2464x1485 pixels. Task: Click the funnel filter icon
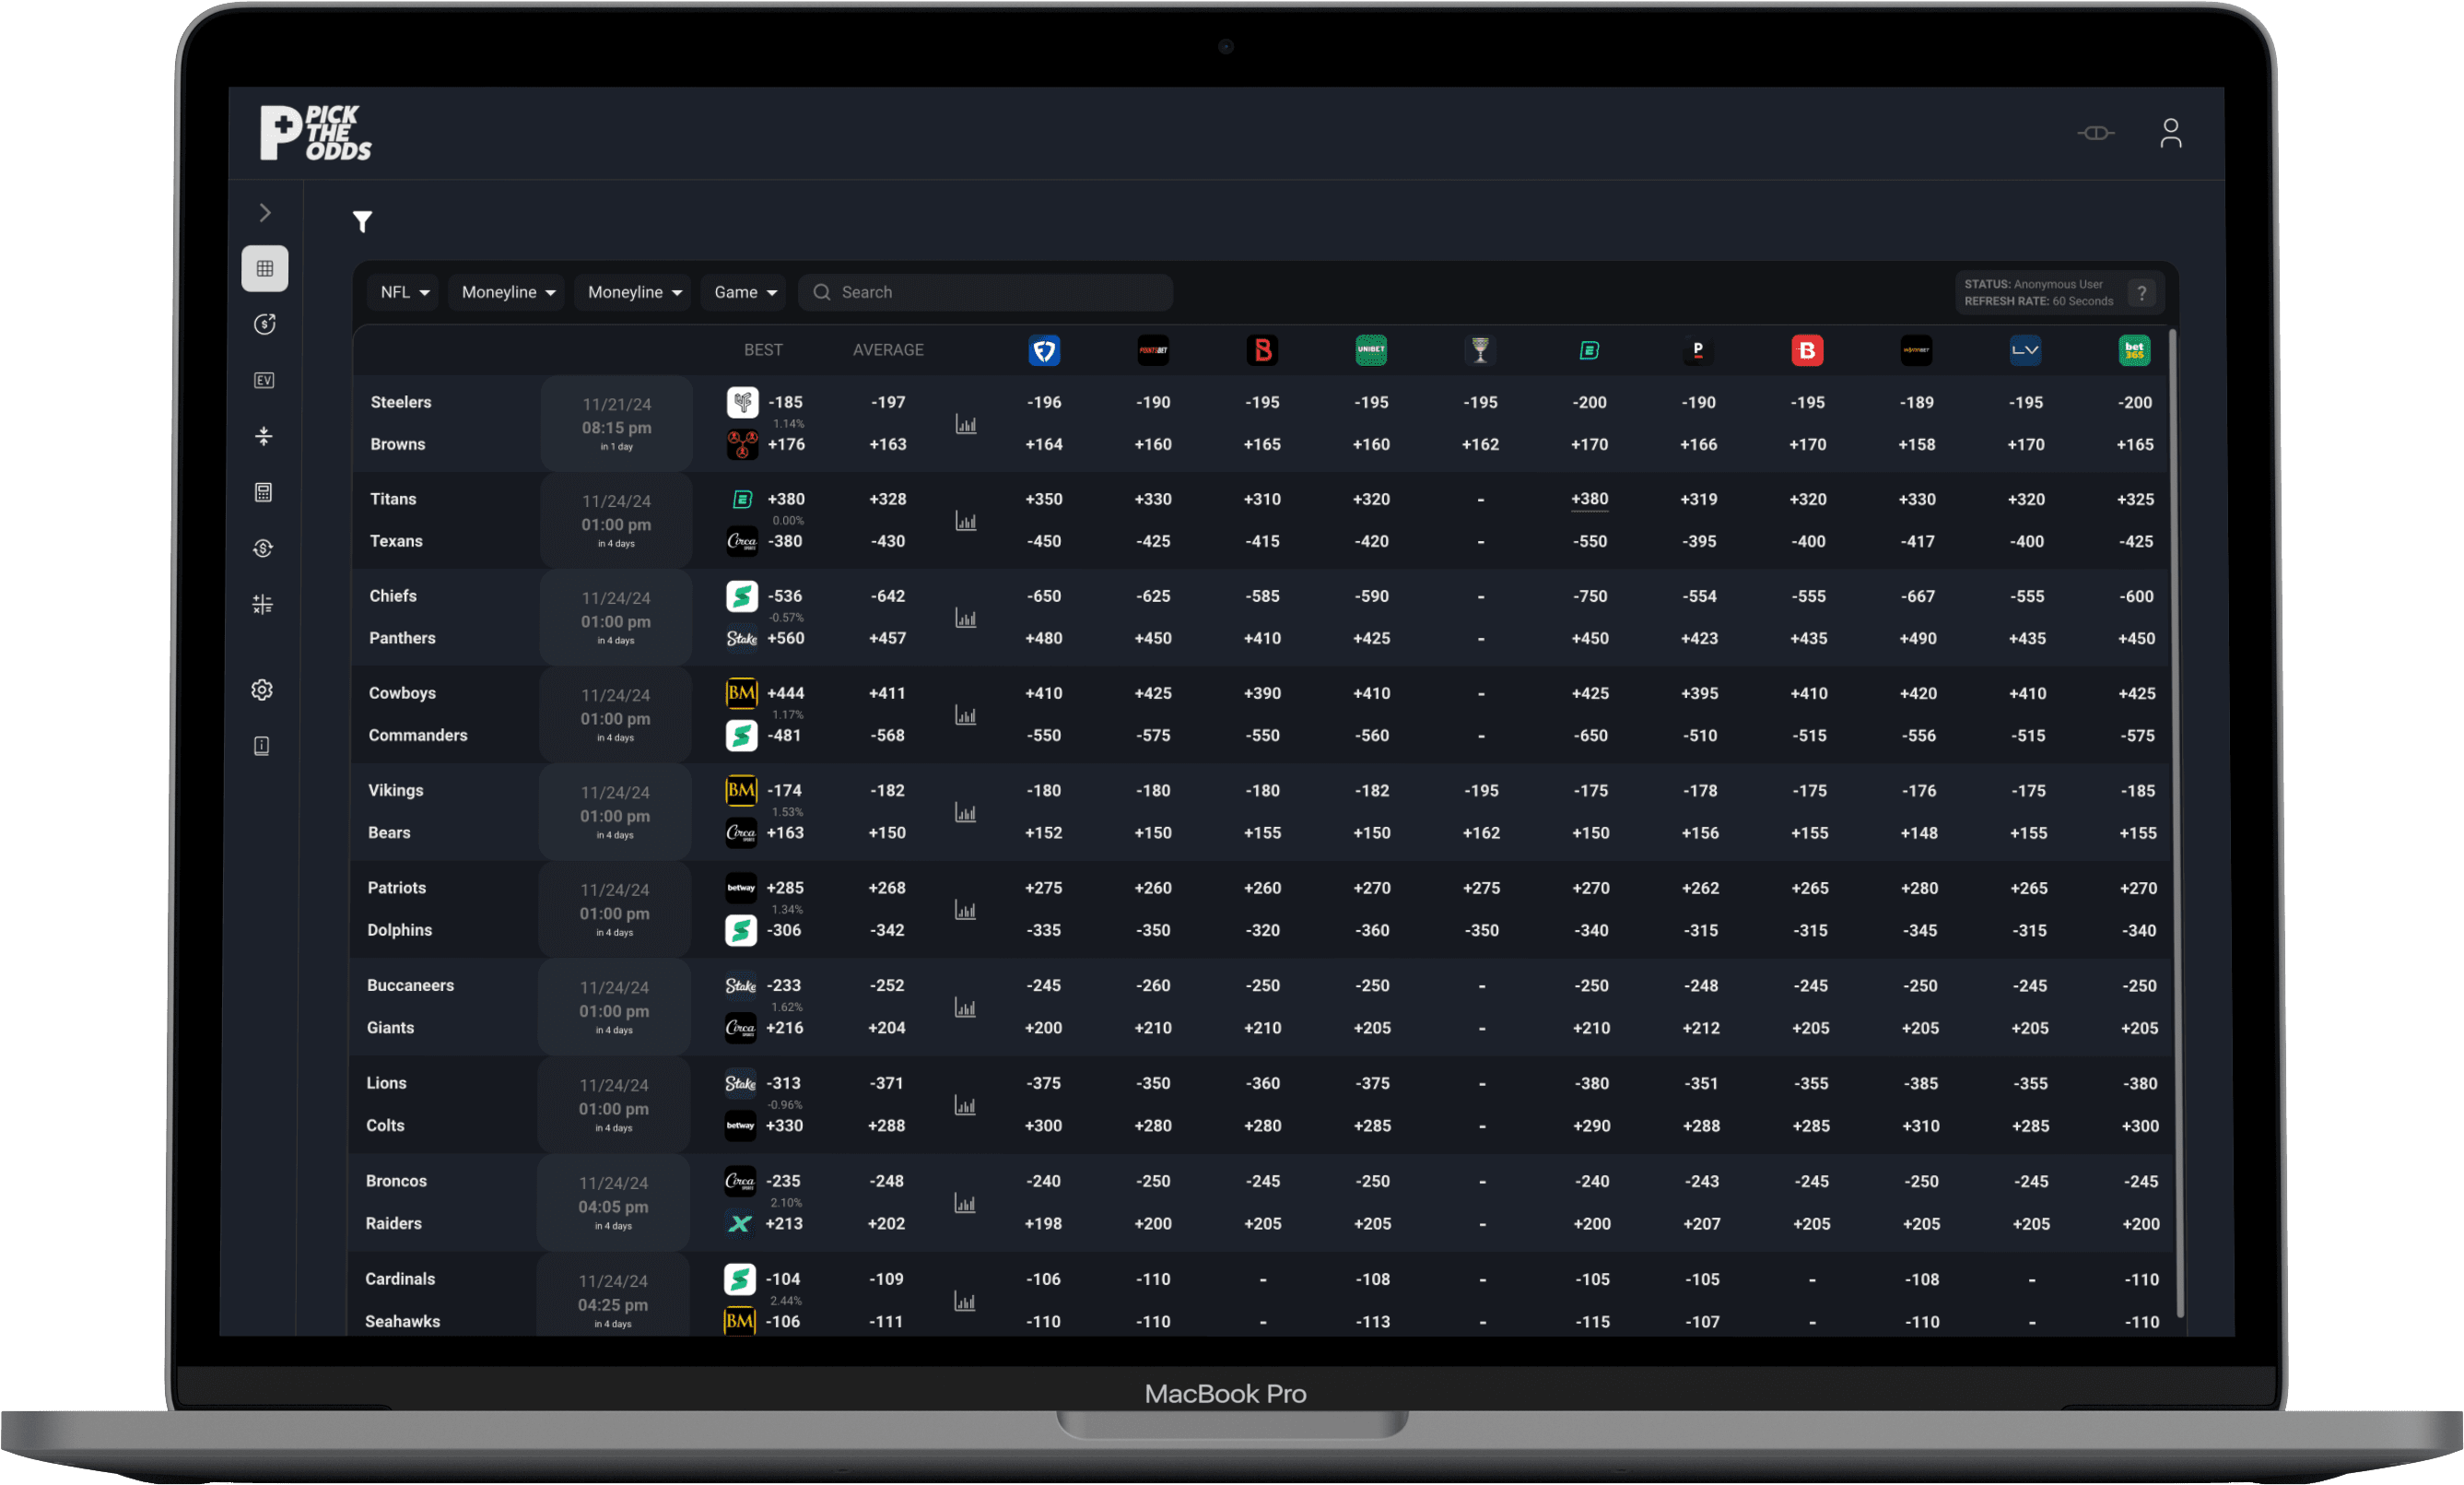click(362, 221)
